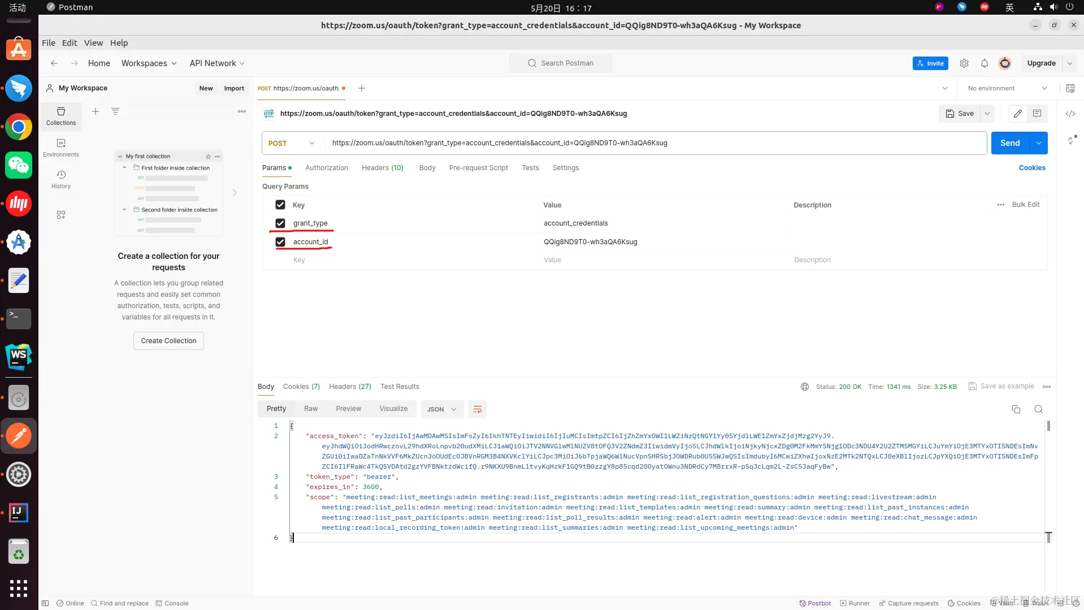Open WeChat from the dock

click(19, 165)
